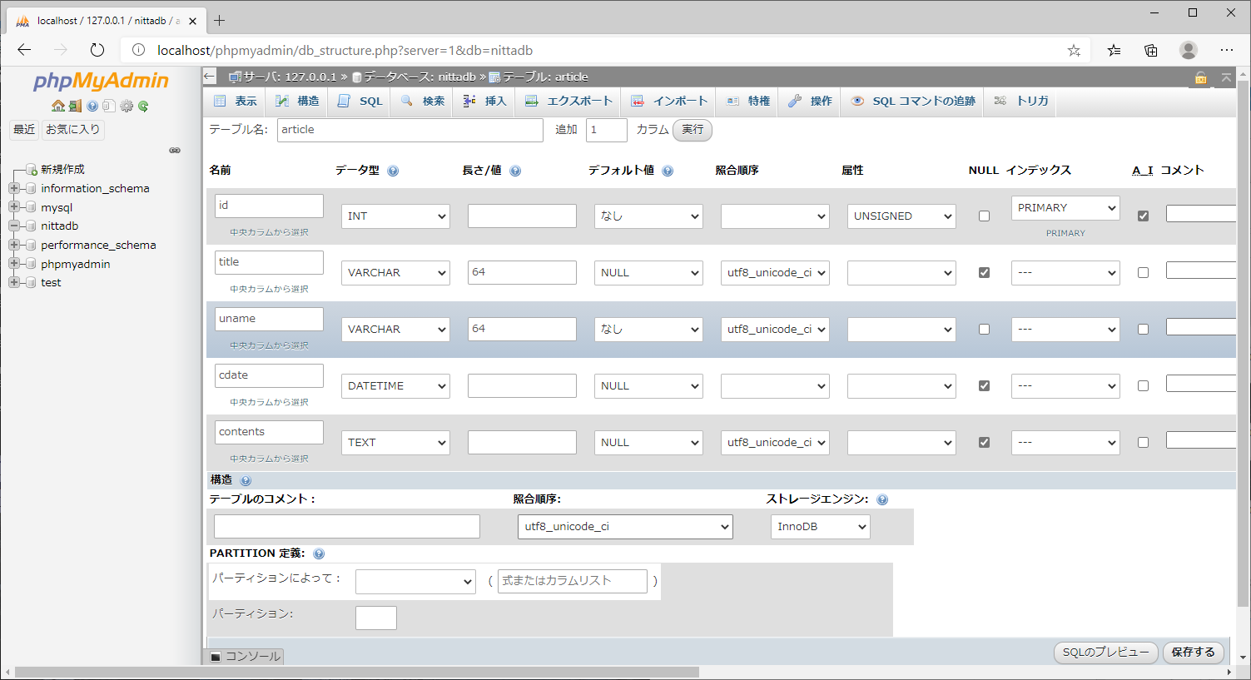Viewport: 1251px width, 680px height.
Task: Open navigation panel settings gear icon
Action: tap(127, 106)
